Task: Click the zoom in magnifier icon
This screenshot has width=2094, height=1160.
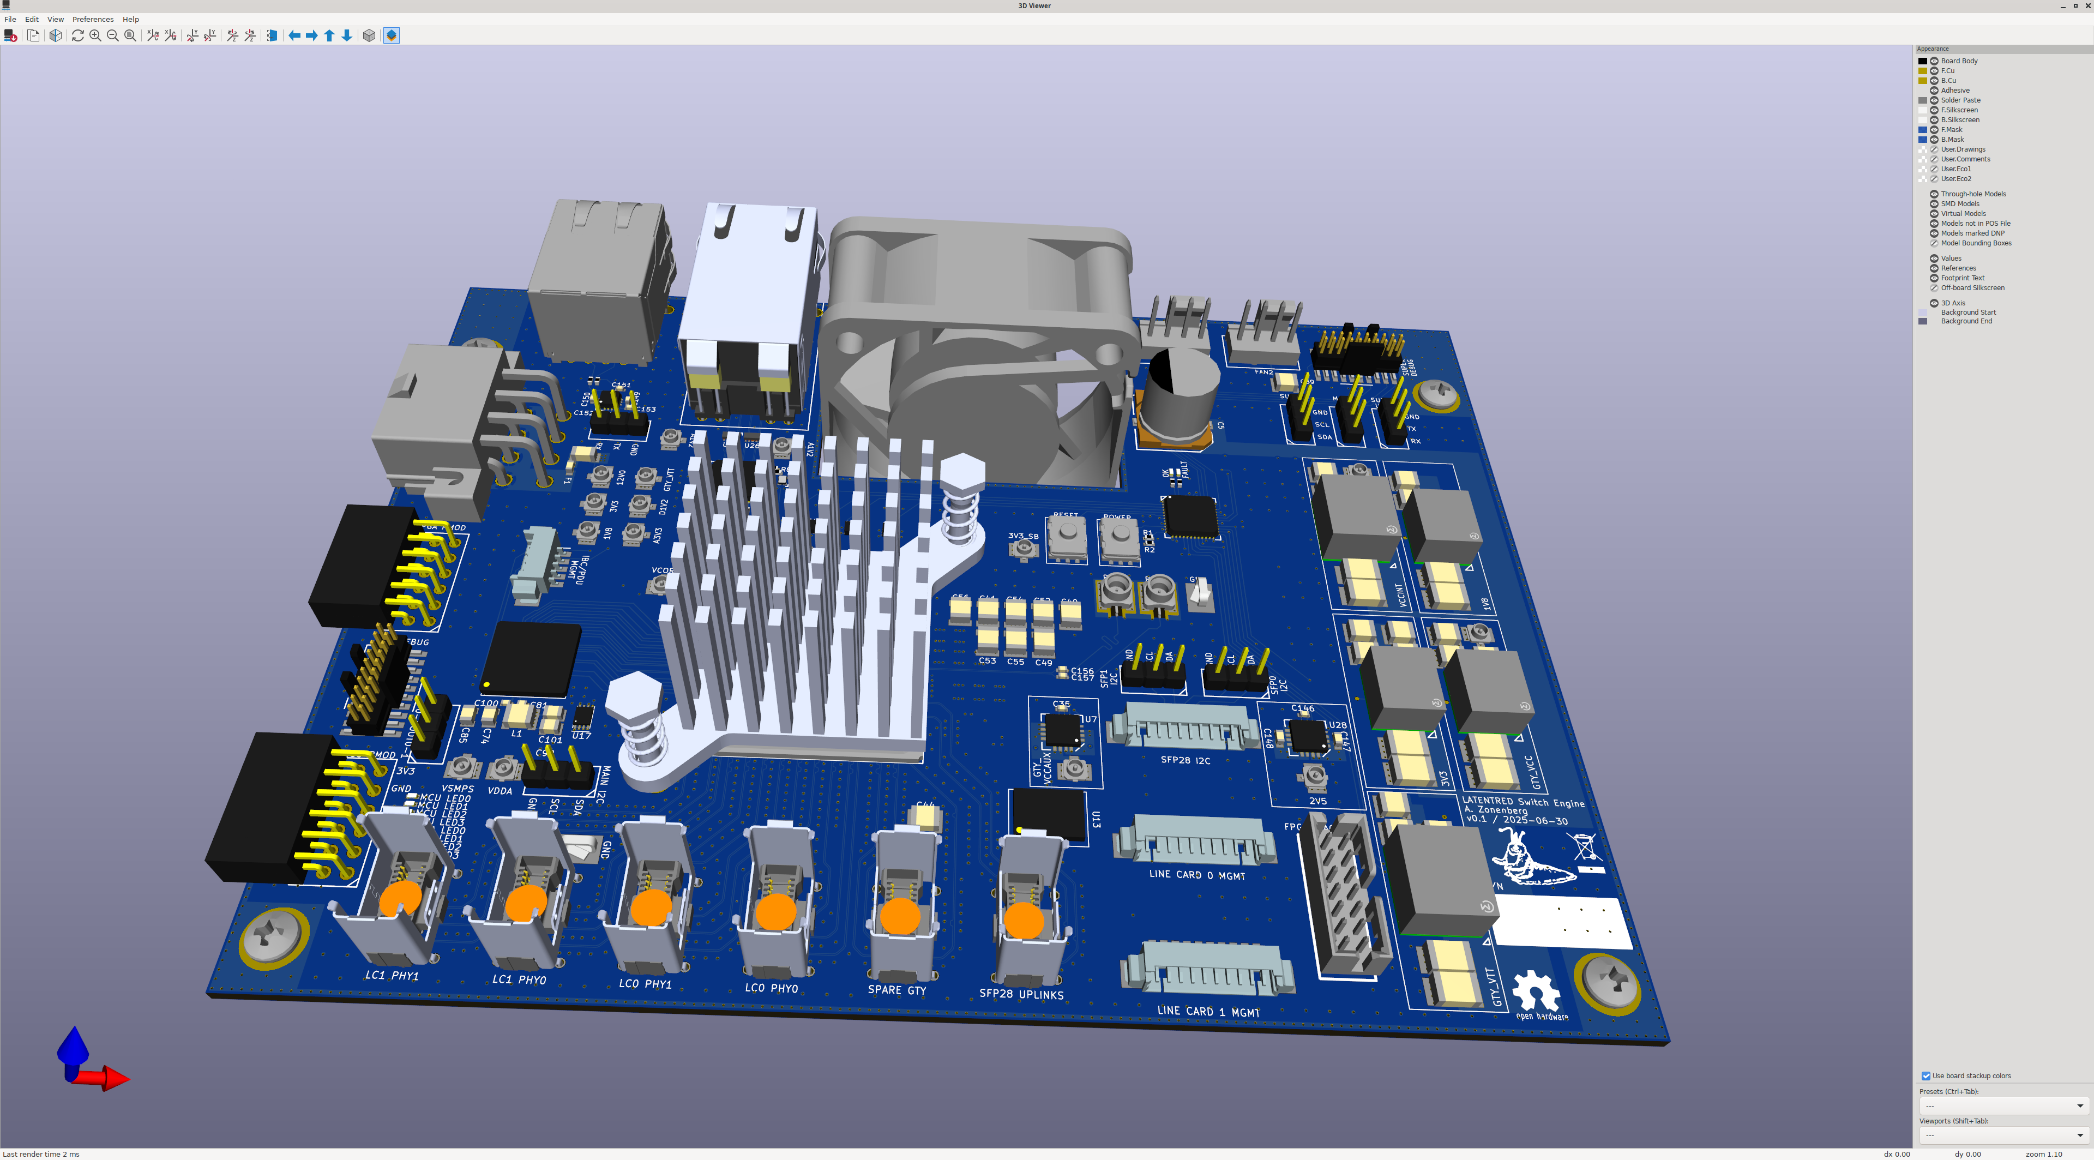Action: click(x=95, y=36)
